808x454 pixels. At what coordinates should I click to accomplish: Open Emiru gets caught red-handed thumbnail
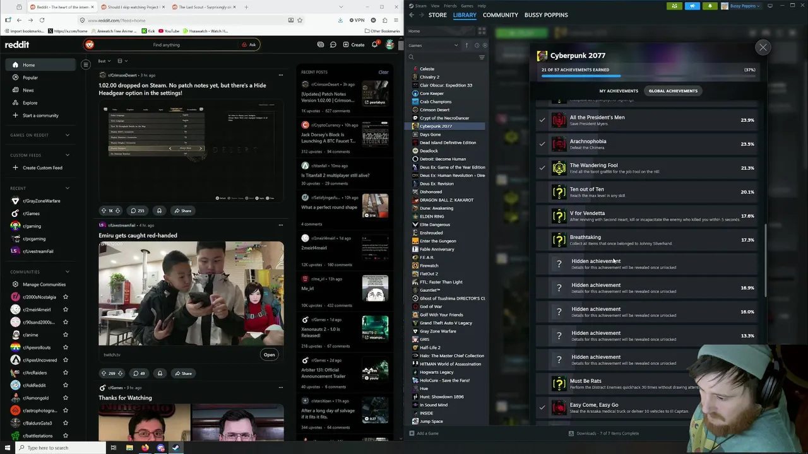[x=191, y=293]
